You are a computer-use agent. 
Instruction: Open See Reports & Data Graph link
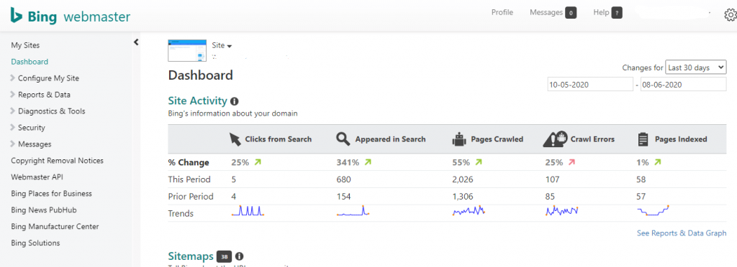pyautogui.click(x=682, y=233)
